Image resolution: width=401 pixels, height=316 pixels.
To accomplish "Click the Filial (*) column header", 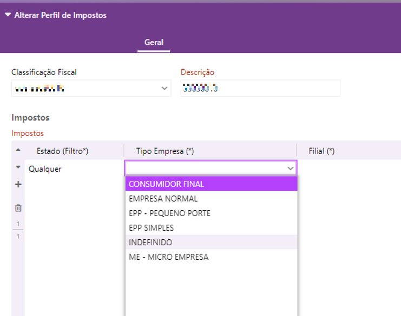I will 321,151.
